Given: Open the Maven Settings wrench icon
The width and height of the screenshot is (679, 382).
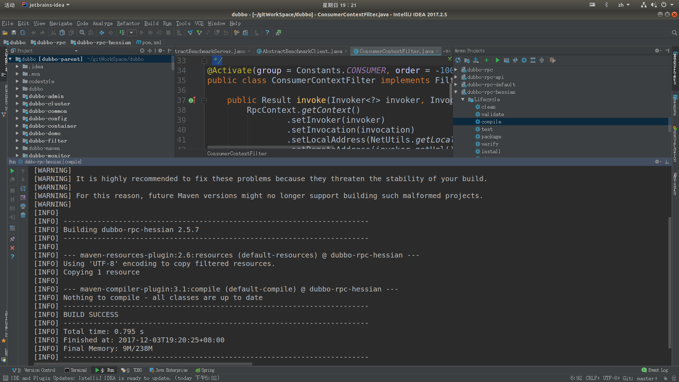Looking at the screenshot, I should pos(553,60).
